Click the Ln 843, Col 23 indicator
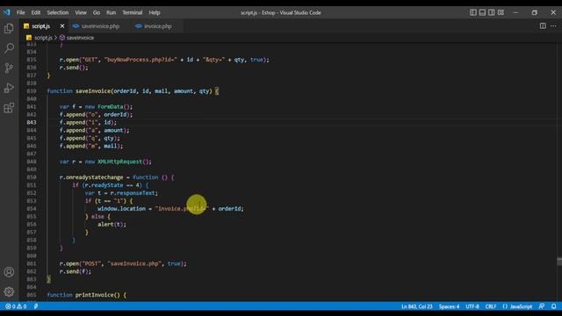Image resolution: width=562 pixels, height=316 pixels. pos(417,306)
